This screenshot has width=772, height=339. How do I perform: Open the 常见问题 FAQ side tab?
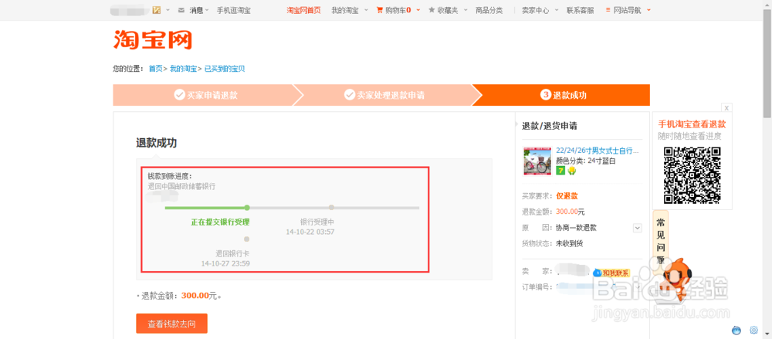[660, 240]
